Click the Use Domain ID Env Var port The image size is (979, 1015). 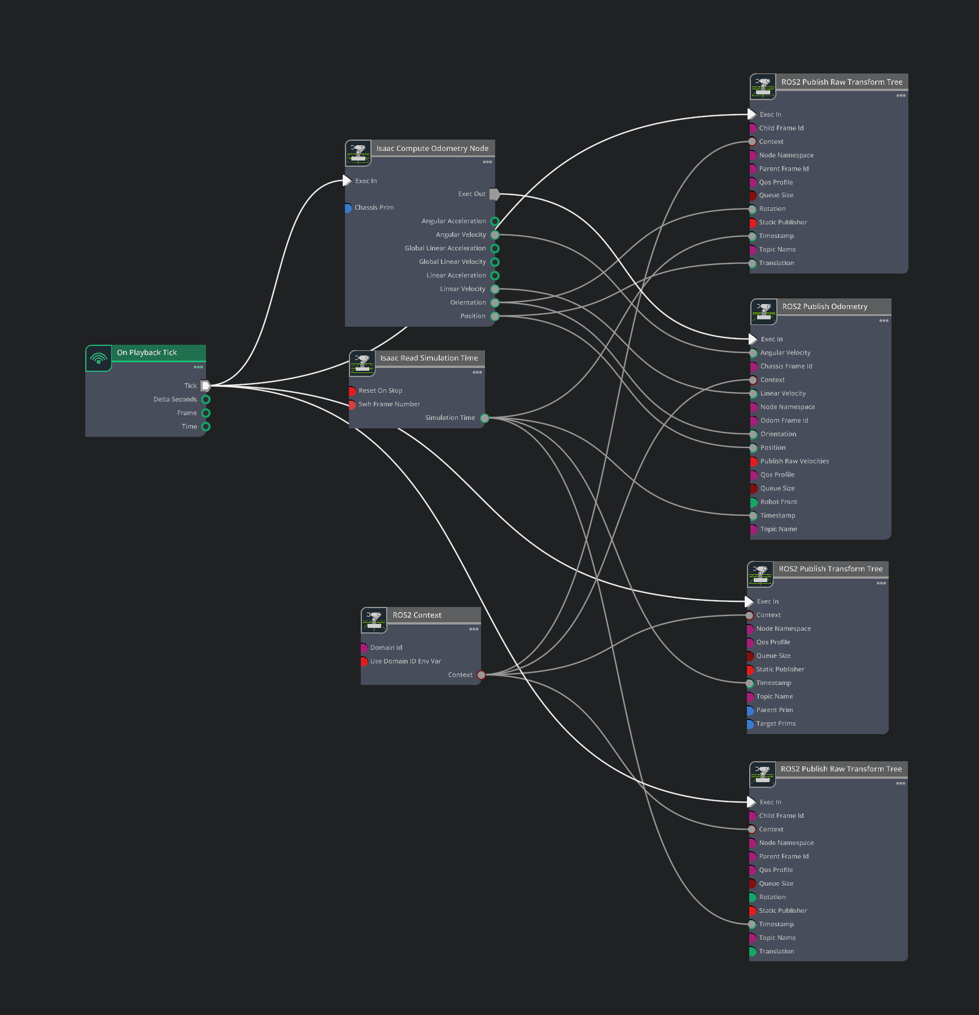tap(364, 661)
